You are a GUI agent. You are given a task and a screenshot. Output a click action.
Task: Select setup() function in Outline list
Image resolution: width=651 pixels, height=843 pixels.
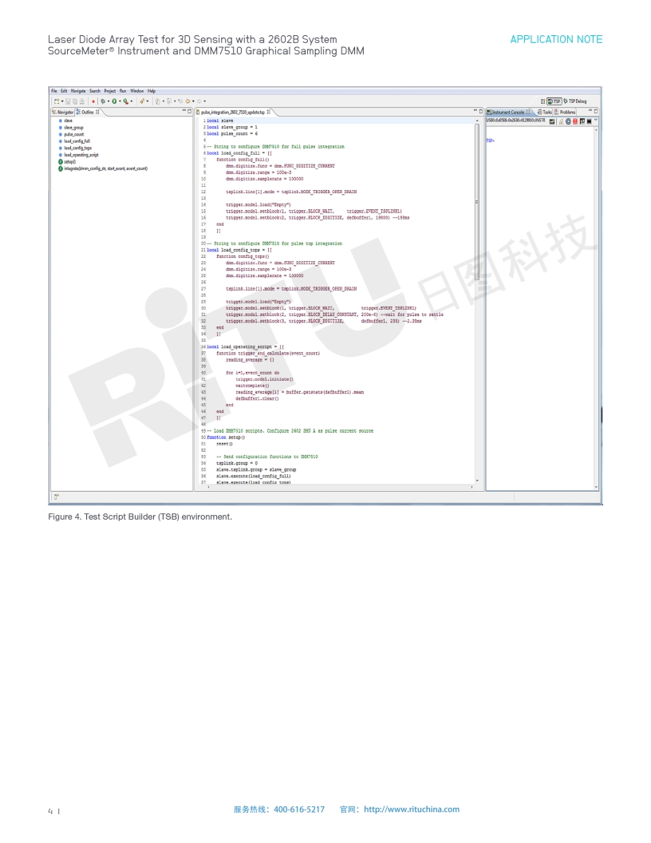click(x=69, y=161)
